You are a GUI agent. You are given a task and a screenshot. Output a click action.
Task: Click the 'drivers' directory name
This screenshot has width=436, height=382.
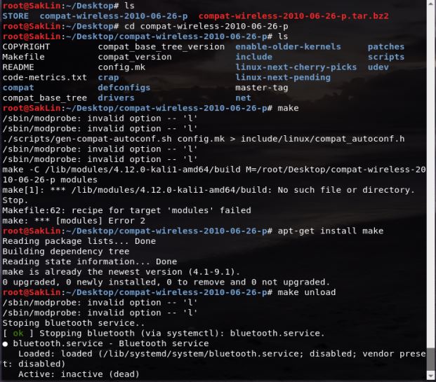tap(116, 97)
